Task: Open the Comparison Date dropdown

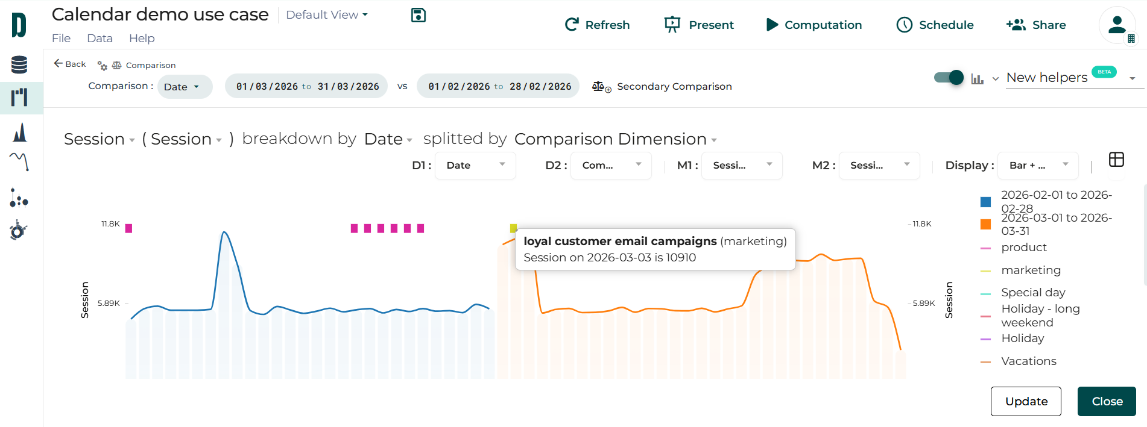Action: coord(183,87)
